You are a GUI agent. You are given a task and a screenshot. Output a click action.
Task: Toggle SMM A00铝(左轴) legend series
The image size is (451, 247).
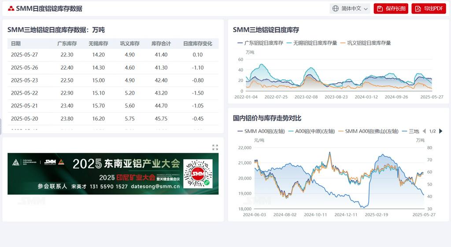click(x=261, y=131)
